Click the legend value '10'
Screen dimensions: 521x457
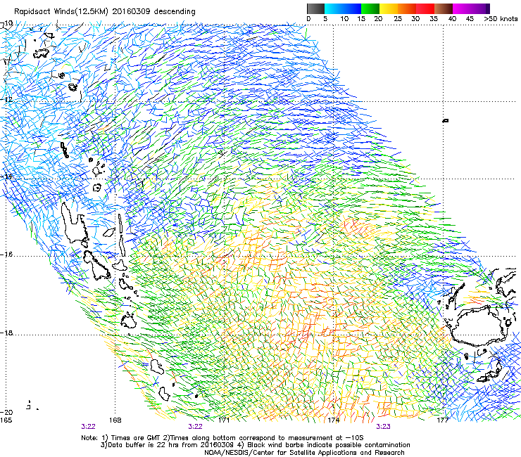pos(344,19)
